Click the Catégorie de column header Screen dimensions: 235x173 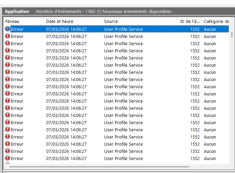click(215, 22)
